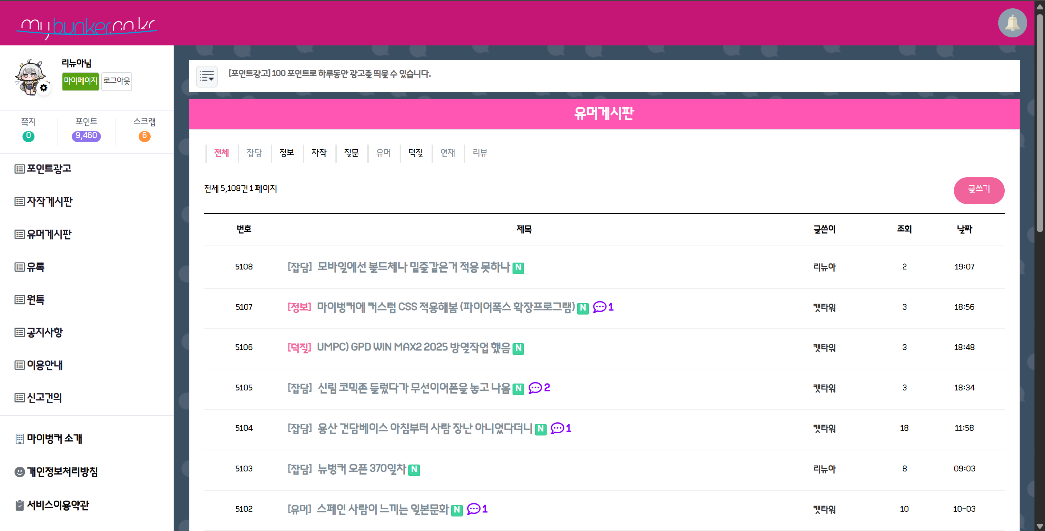Open 공지사항 in sidebar menu
This screenshot has width=1045, height=531.
pyautogui.click(x=45, y=332)
